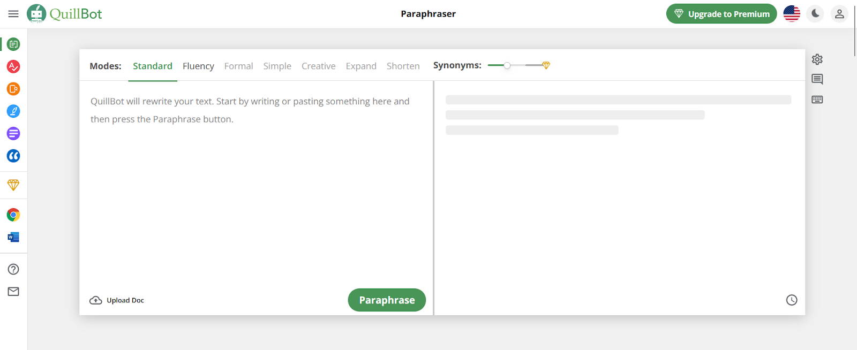Screen dimensions: 857x350
Task: Open the Summarizer purple lines icon
Action: (13, 133)
